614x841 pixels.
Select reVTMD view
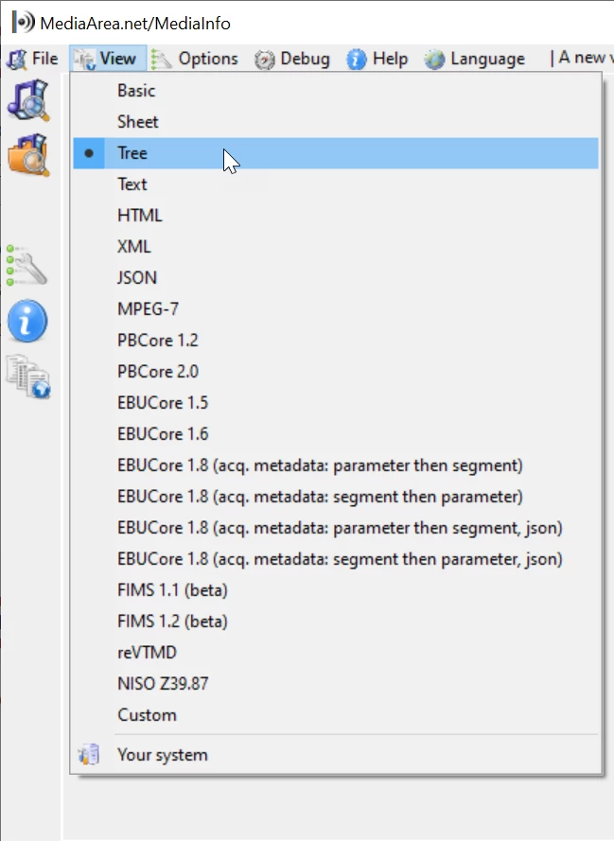(336, 652)
